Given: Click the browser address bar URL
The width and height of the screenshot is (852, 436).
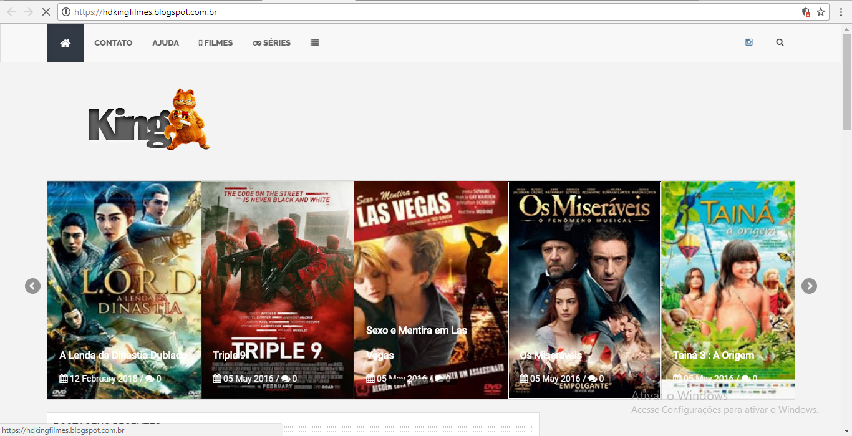Looking at the screenshot, I should tap(145, 12).
